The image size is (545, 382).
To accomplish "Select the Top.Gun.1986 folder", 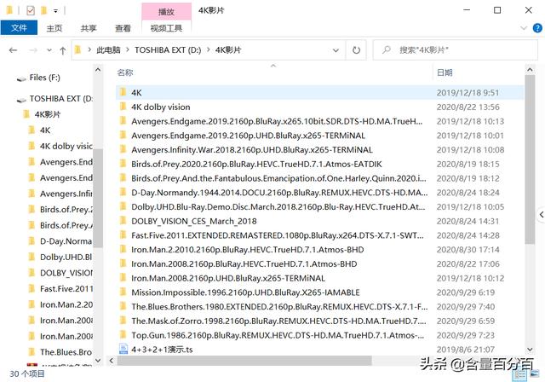I will 278,335.
